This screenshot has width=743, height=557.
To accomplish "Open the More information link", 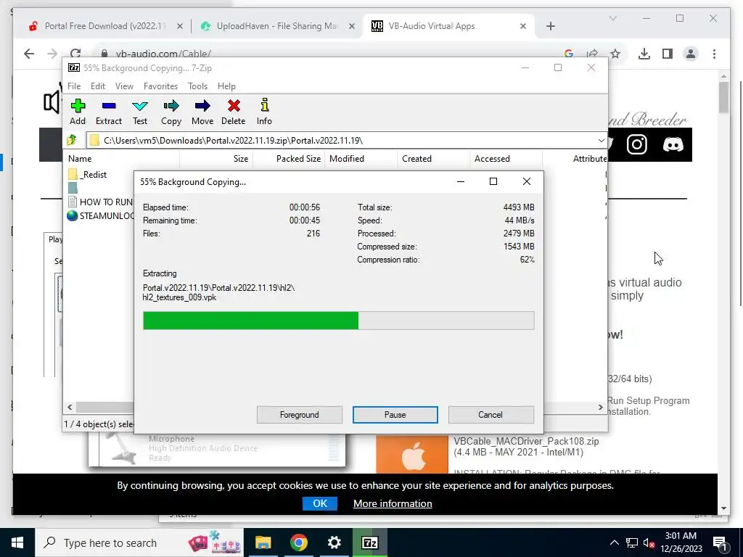I will click(393, 503).
